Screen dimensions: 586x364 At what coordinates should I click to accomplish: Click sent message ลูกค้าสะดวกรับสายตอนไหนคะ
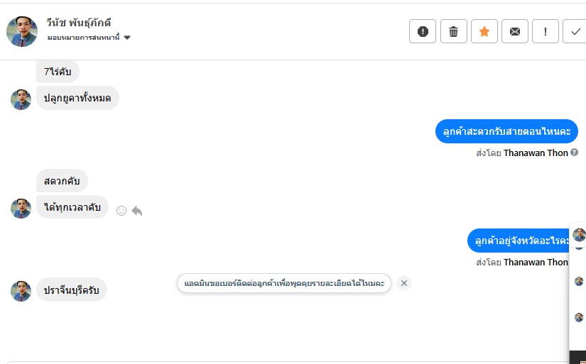506,131
